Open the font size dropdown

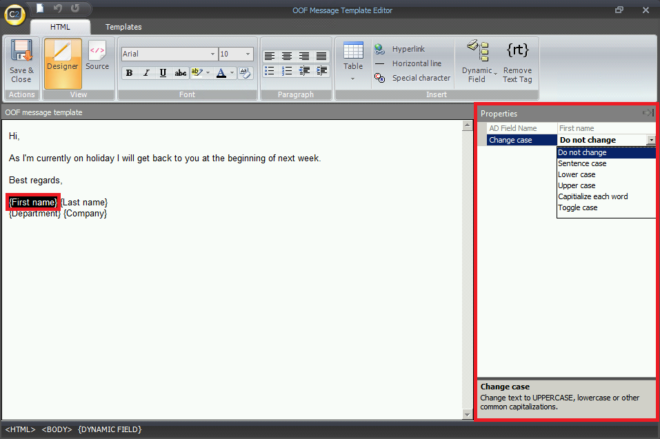coord(248,54)
